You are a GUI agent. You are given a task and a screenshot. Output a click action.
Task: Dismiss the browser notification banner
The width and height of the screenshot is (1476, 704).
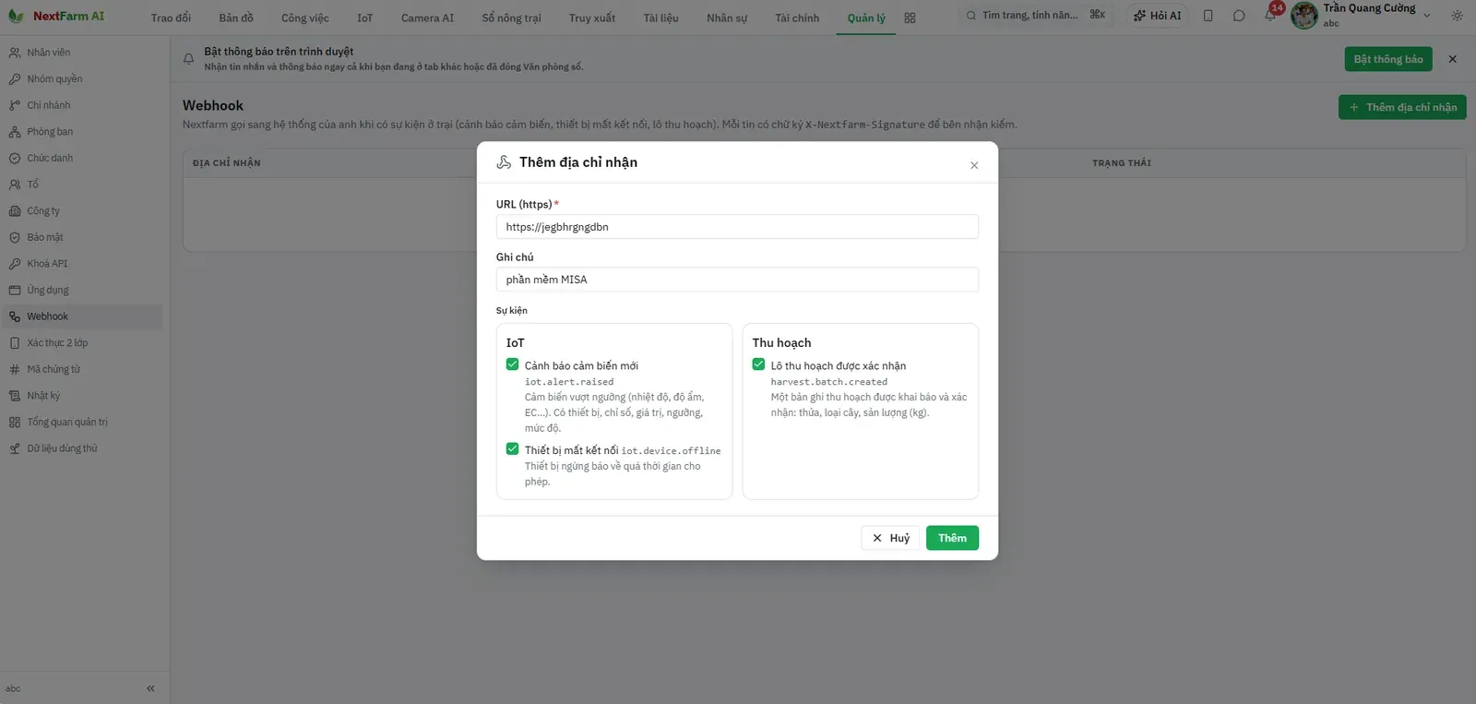[1453, 59]
